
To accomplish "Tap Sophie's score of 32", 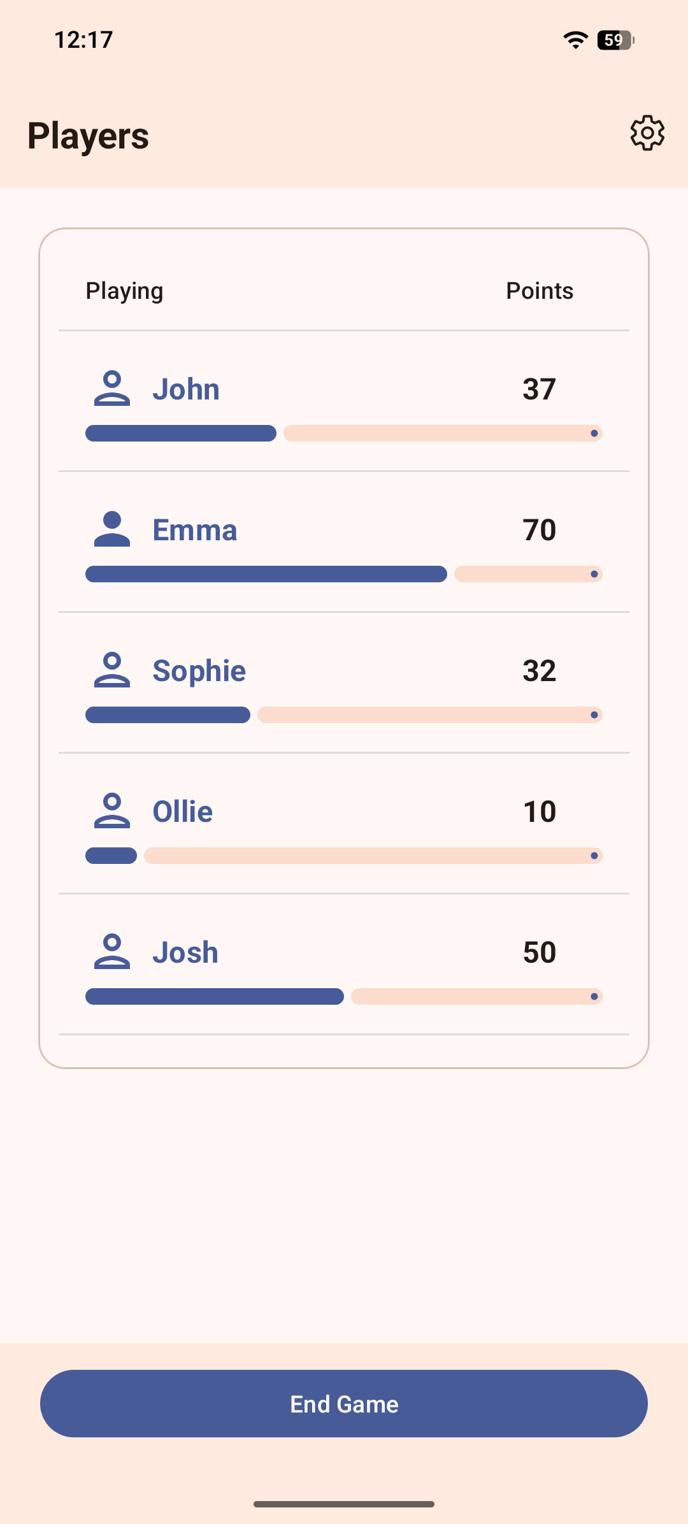I will (540, 671).
